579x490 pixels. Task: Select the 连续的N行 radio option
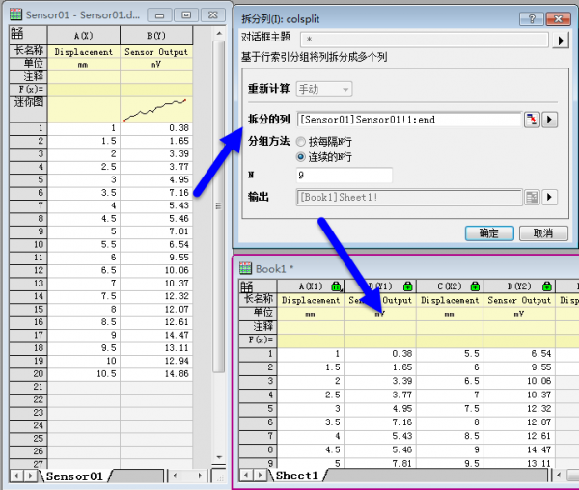(x=302, y=156)
